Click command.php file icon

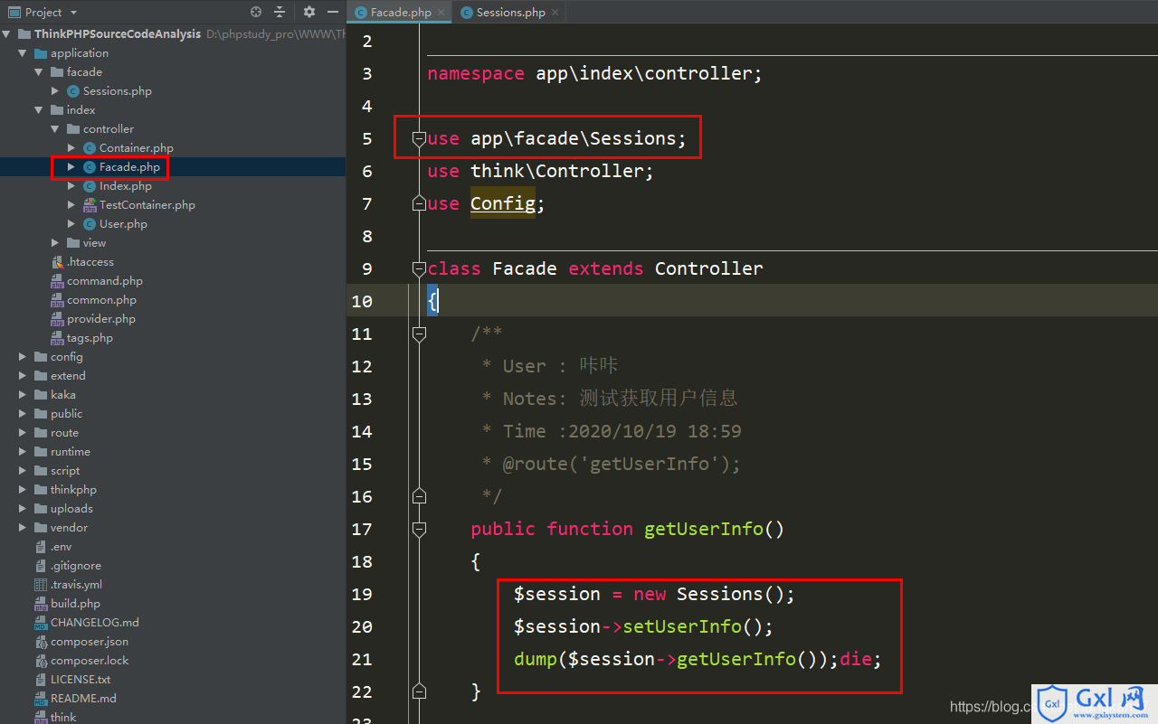click(57, 281)
